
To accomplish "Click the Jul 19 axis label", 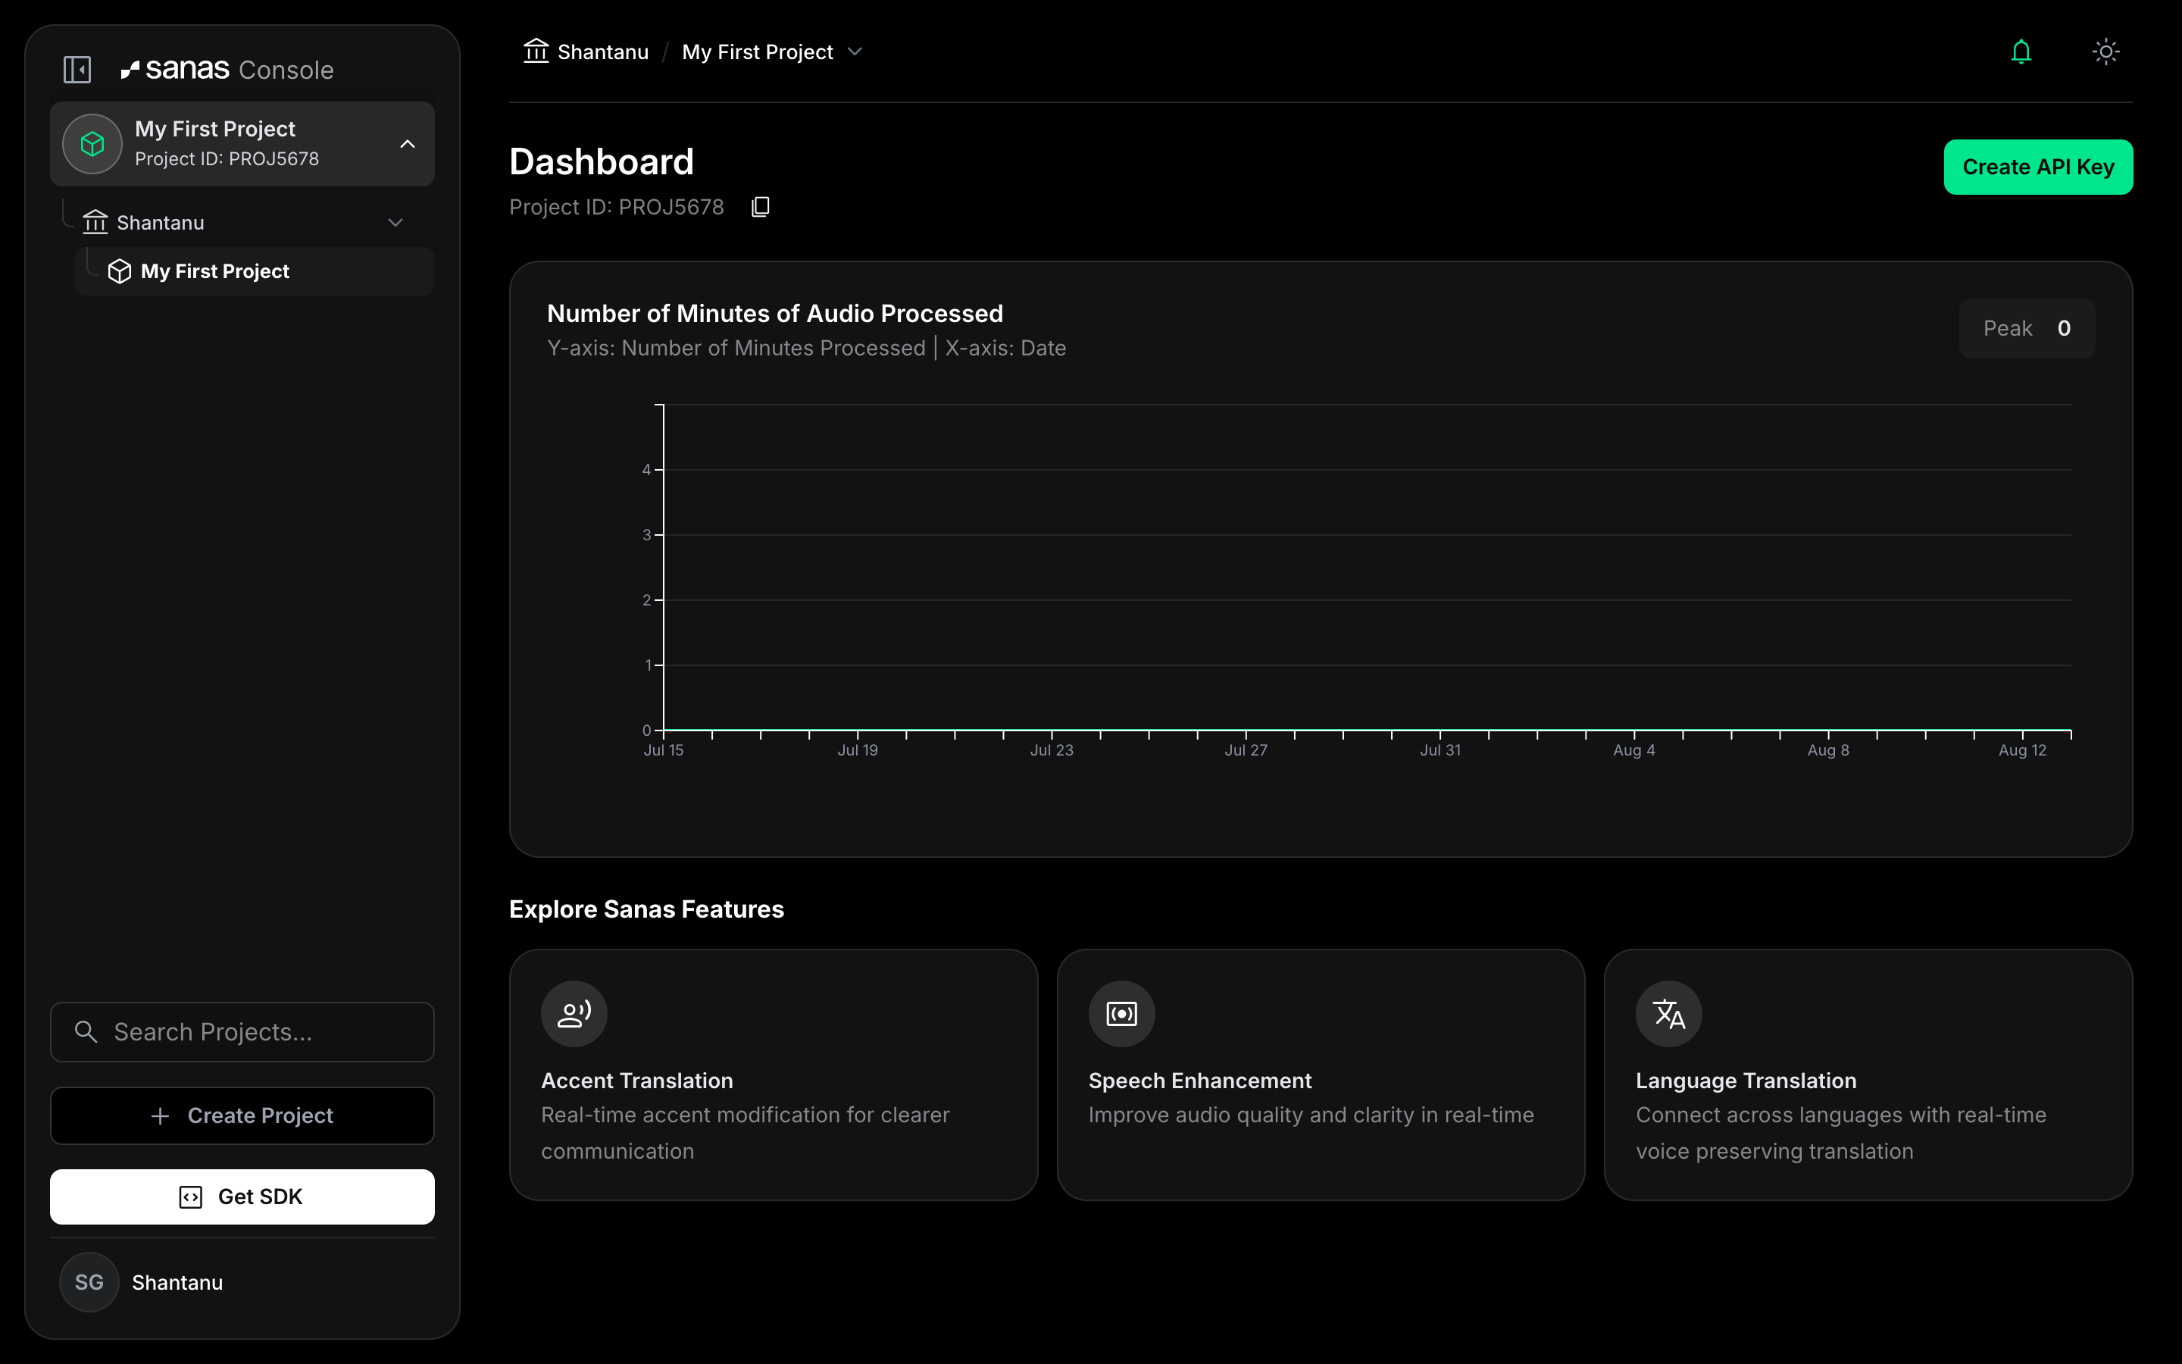I will pos(858,750).
